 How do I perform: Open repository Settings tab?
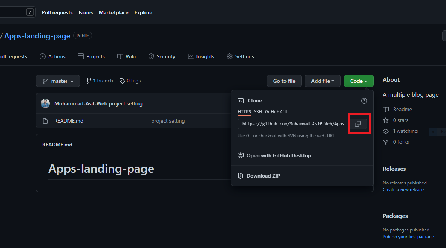click(x=241, y=56)
